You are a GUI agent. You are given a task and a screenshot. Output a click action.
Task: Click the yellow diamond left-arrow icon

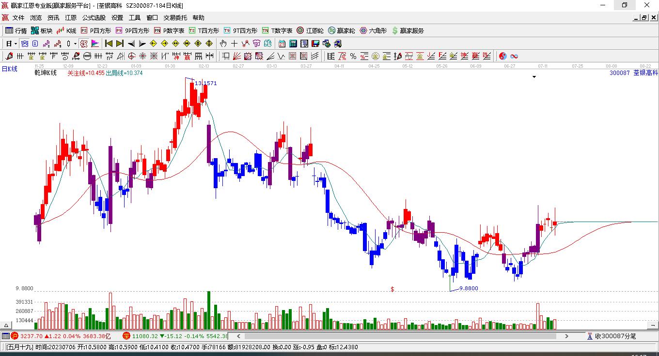[x=154, y=44]
